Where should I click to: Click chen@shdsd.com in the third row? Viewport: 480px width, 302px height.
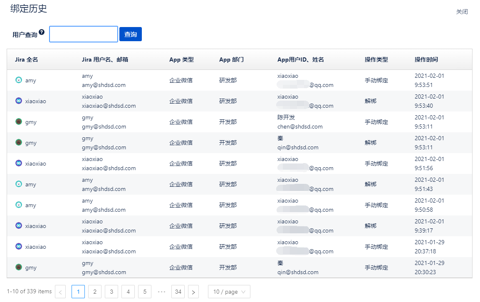[300, 126]
